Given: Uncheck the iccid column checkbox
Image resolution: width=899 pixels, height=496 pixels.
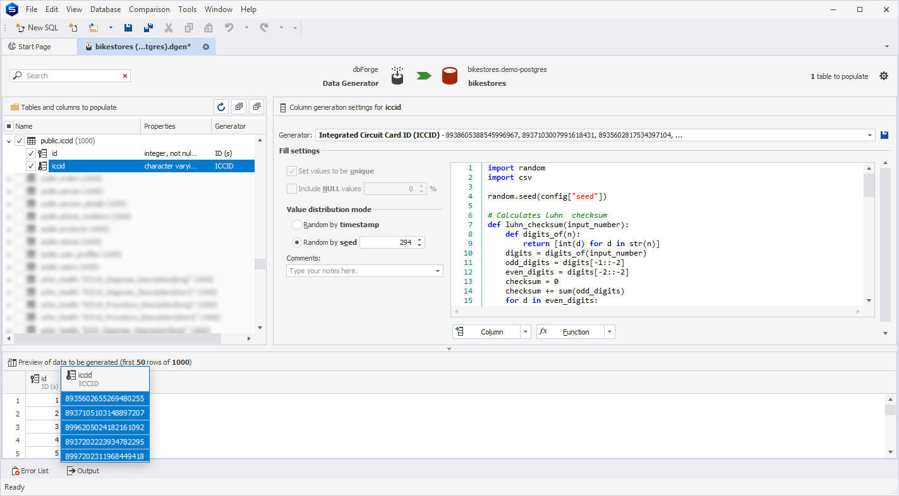Looking at the screenshot, I should click(31, 166).
